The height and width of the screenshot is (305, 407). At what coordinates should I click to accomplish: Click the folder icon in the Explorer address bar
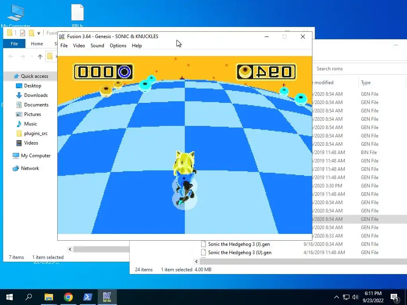(x=50, y=56)
